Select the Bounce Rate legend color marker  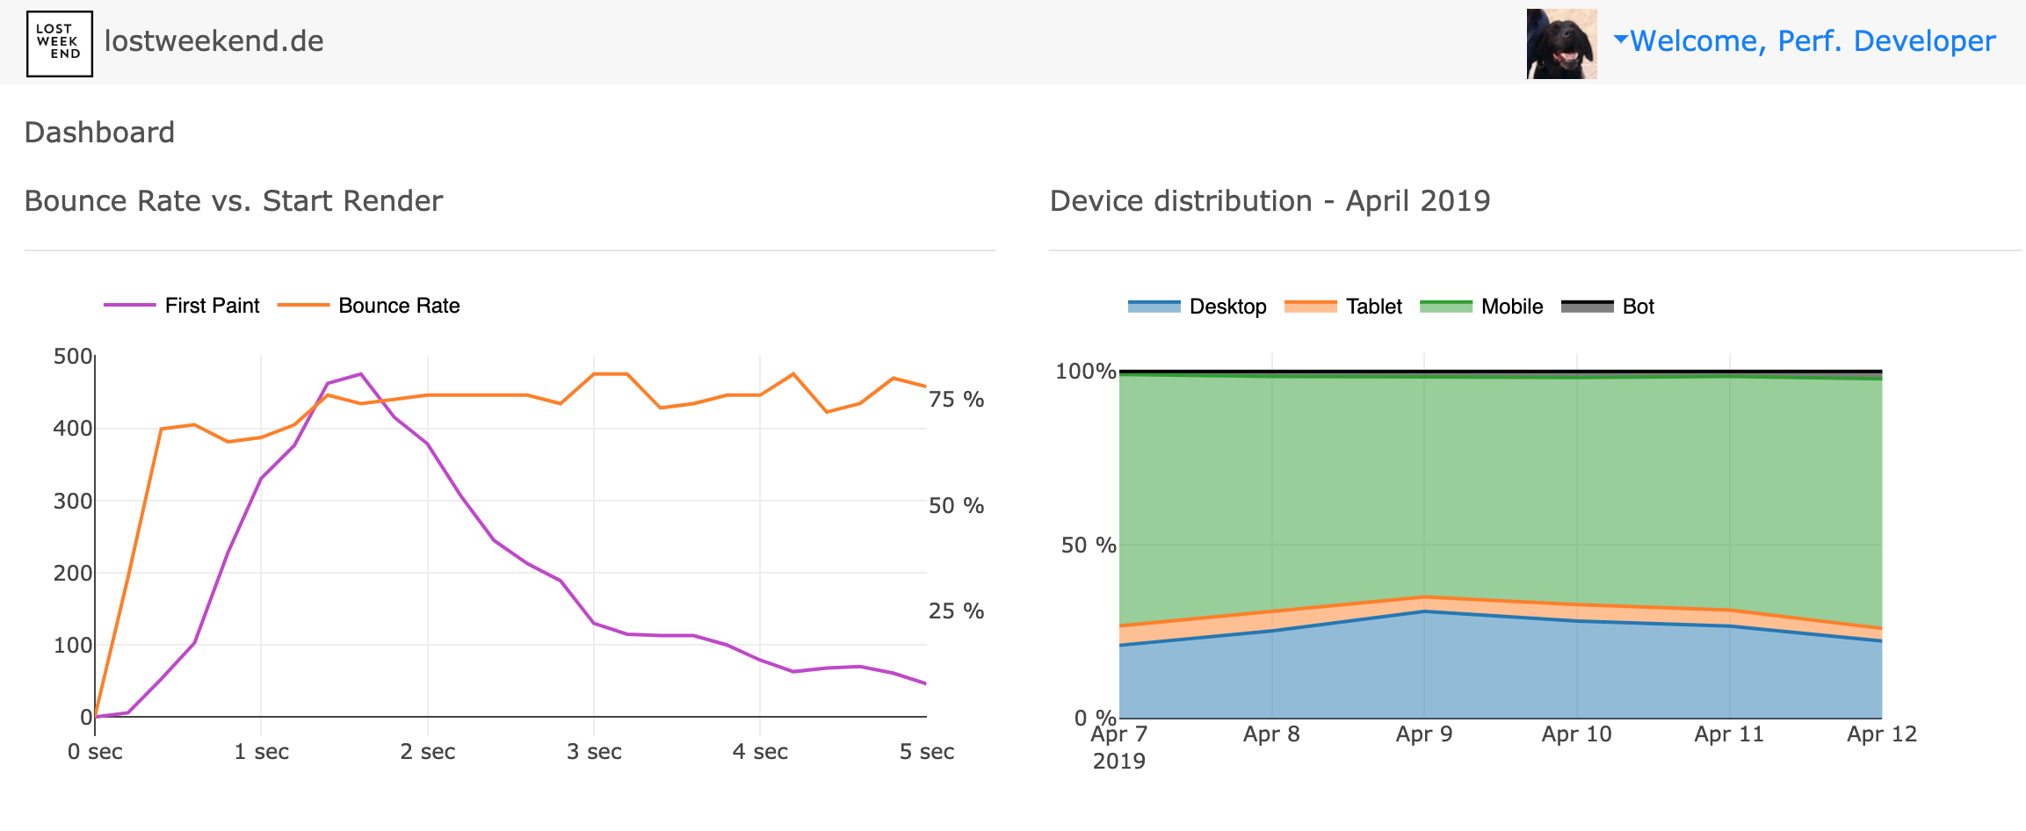point(302,306)
